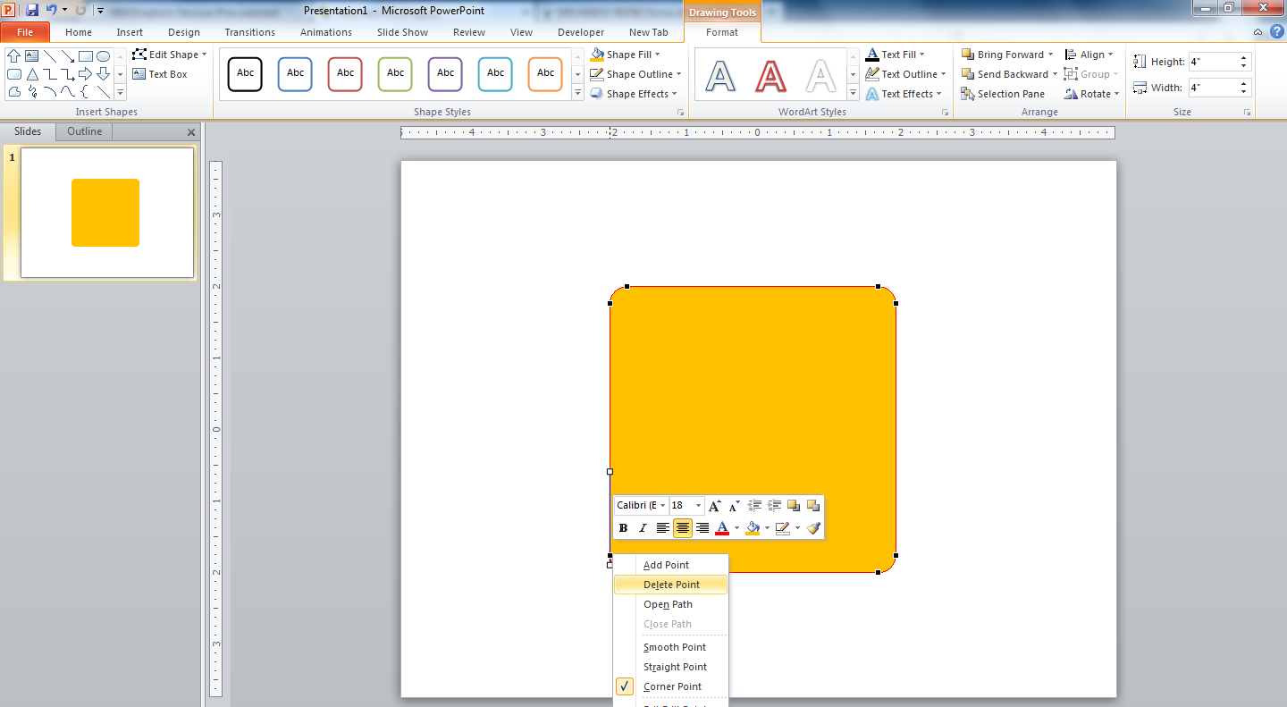The image size is (1287, 707).
Task: Click the Text Box button
Action: [x=160, y=74]
